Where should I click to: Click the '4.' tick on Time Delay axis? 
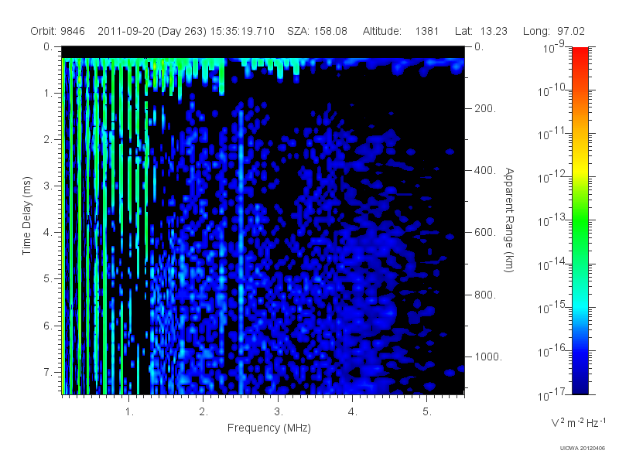click(48, 233)
